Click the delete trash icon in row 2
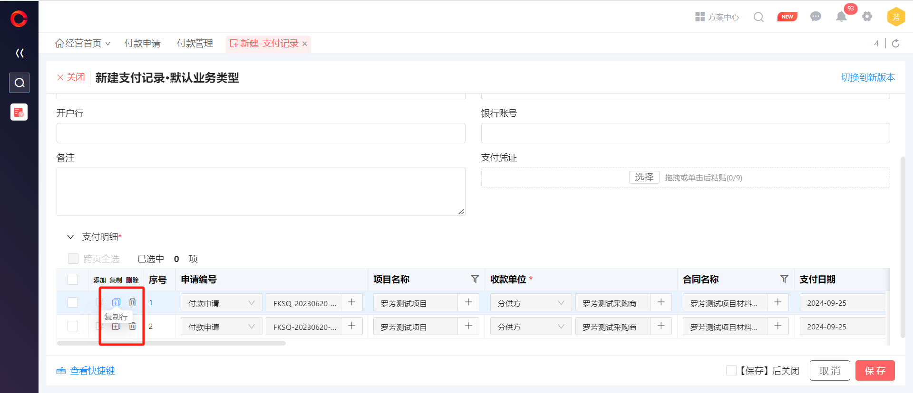 [133, 326]
